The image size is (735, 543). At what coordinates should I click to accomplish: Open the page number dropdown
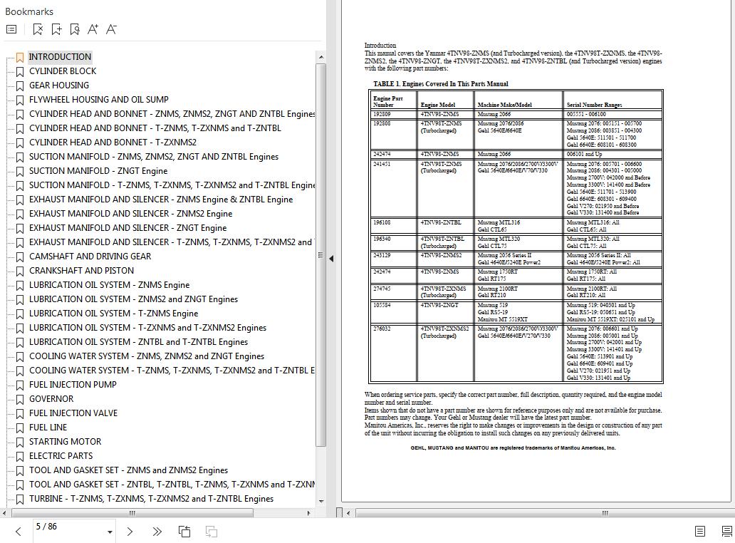pyautogui.click(x=110, y=532)
